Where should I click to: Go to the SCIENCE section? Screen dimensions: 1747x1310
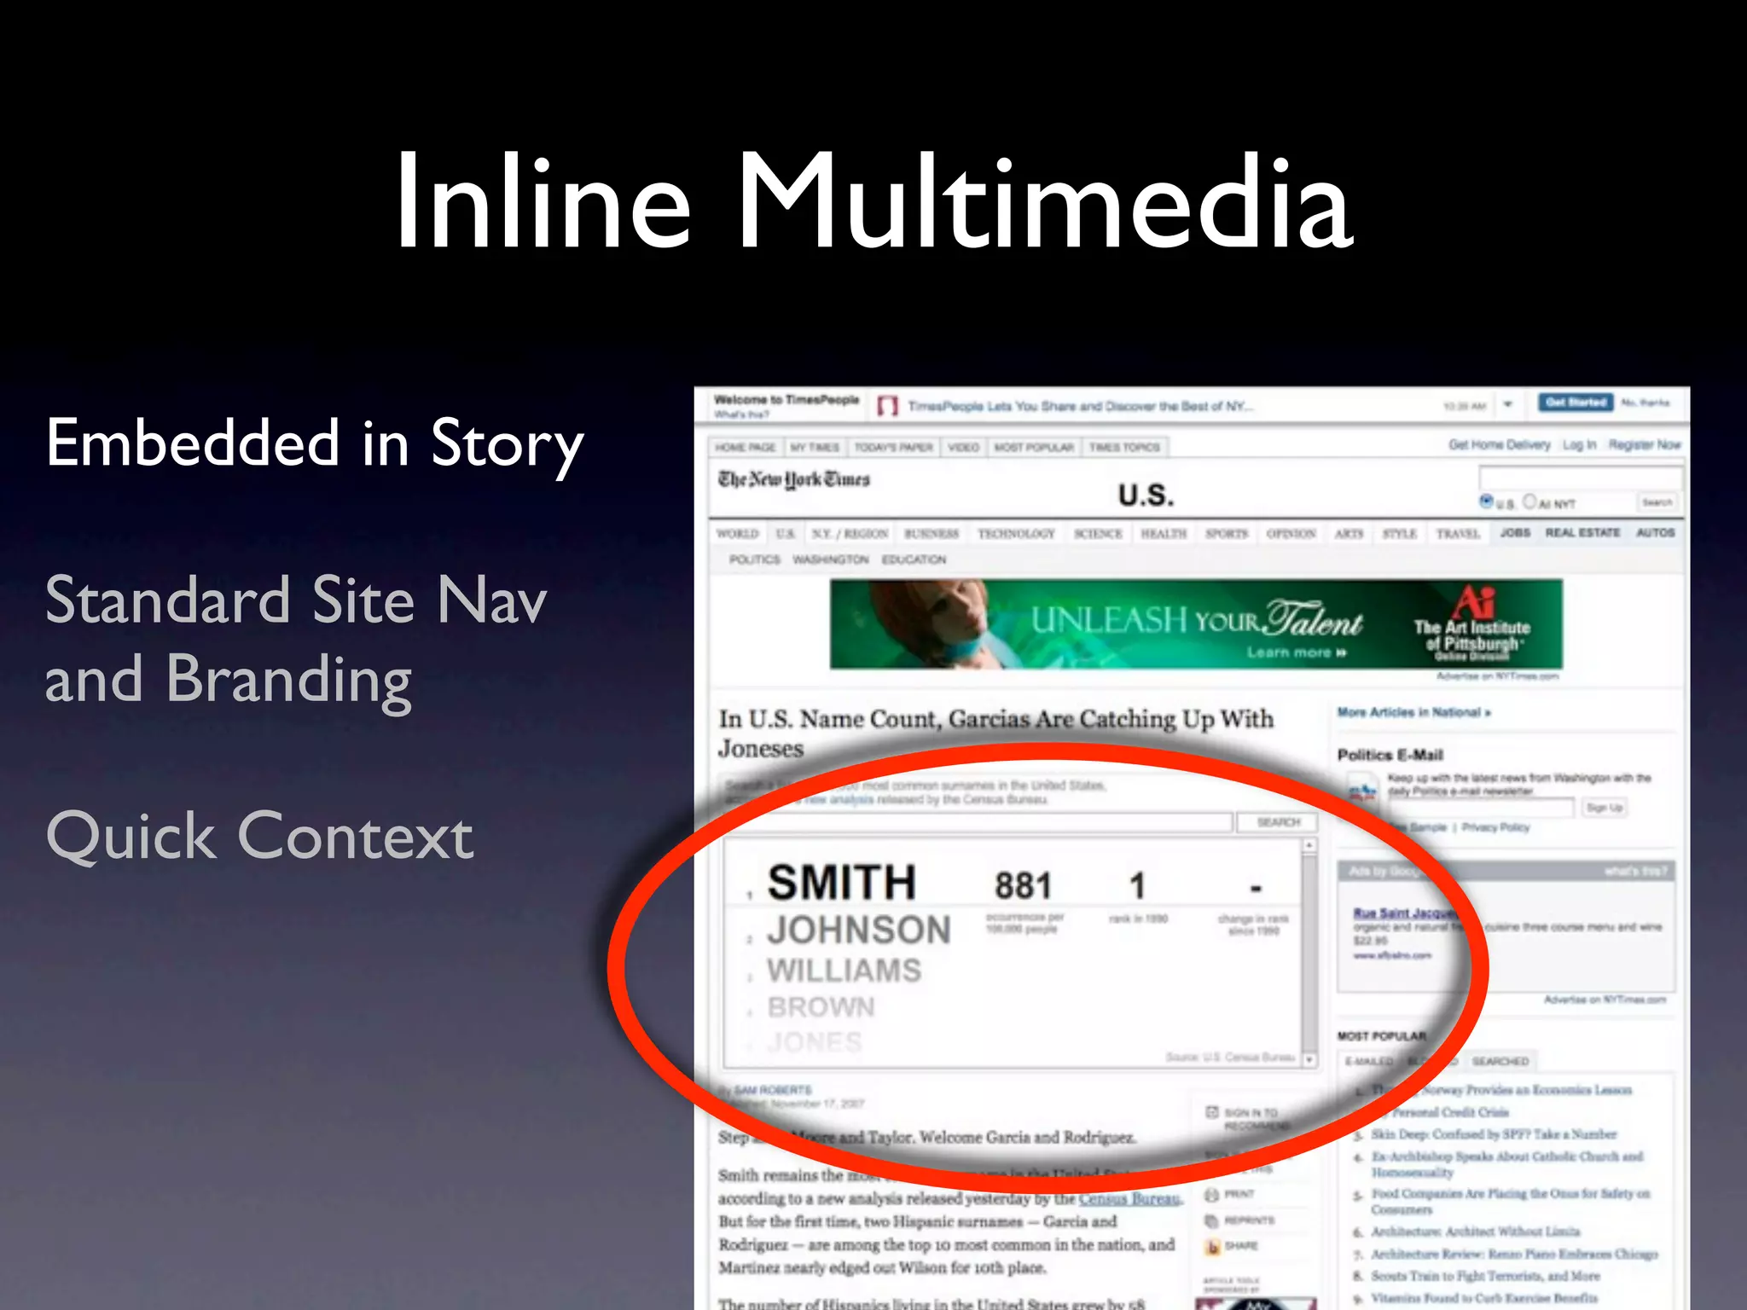[x=1098, y=534]
